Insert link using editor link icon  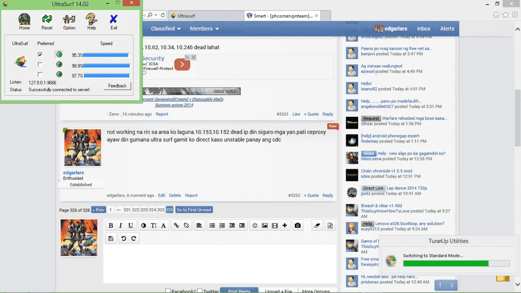pos(176,225)
